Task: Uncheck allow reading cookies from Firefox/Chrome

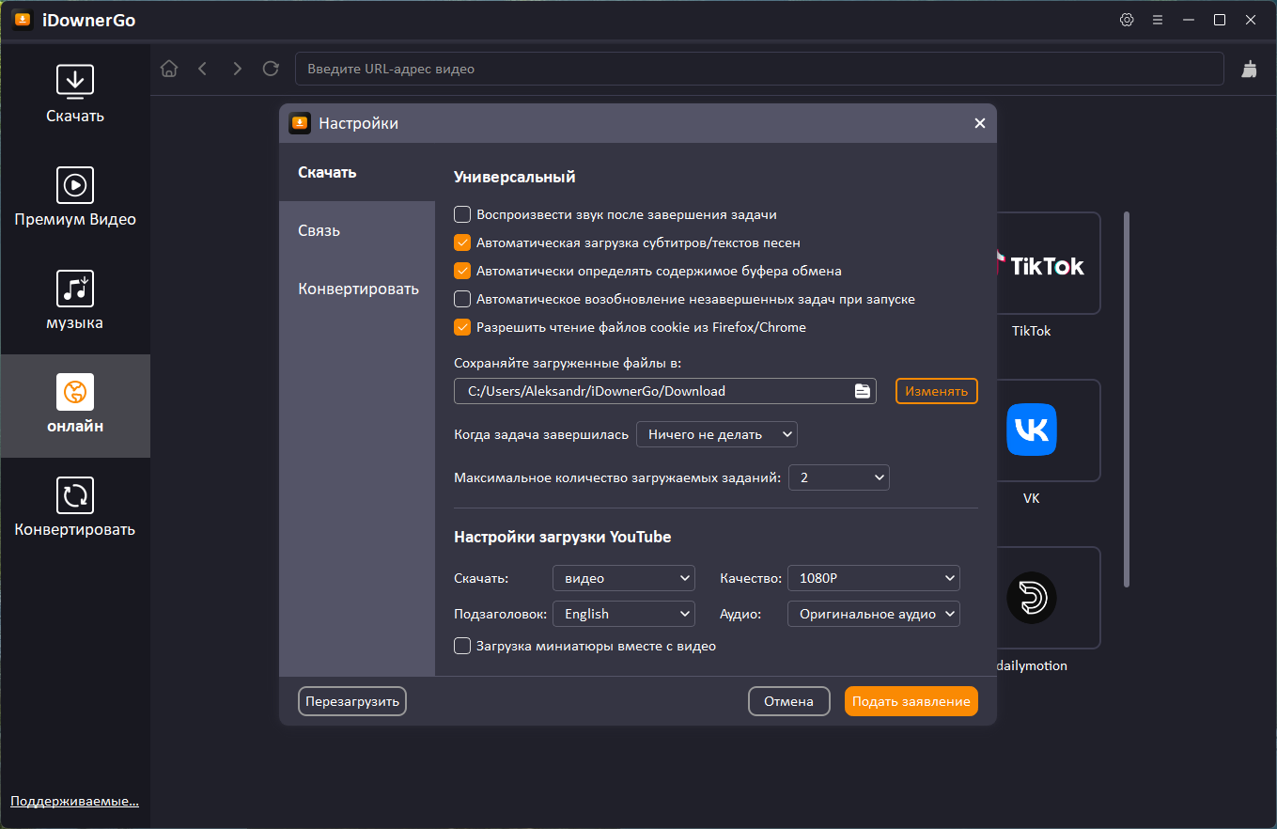Action: pos(462,327)
